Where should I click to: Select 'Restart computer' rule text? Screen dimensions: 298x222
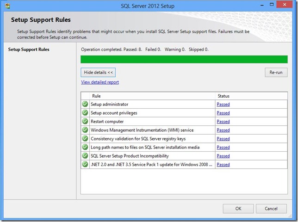[107, 121]
